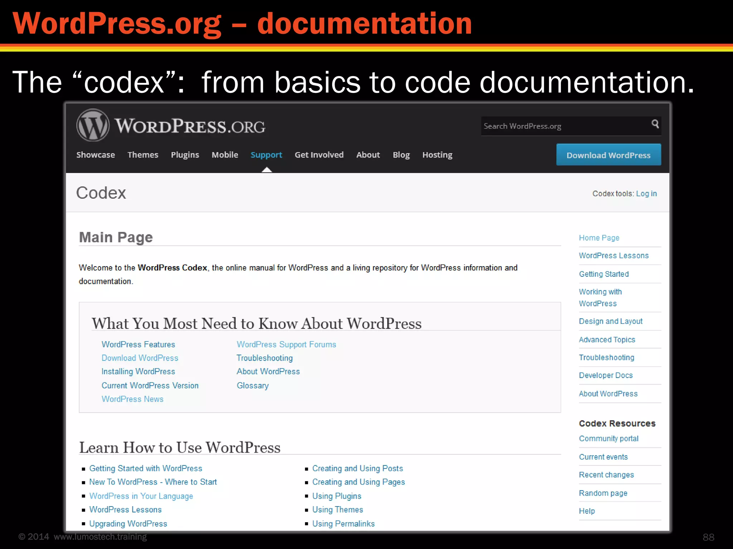
Task: Open the Using Permalinks link
Action: pyautogui.click(x=343, y=523)
